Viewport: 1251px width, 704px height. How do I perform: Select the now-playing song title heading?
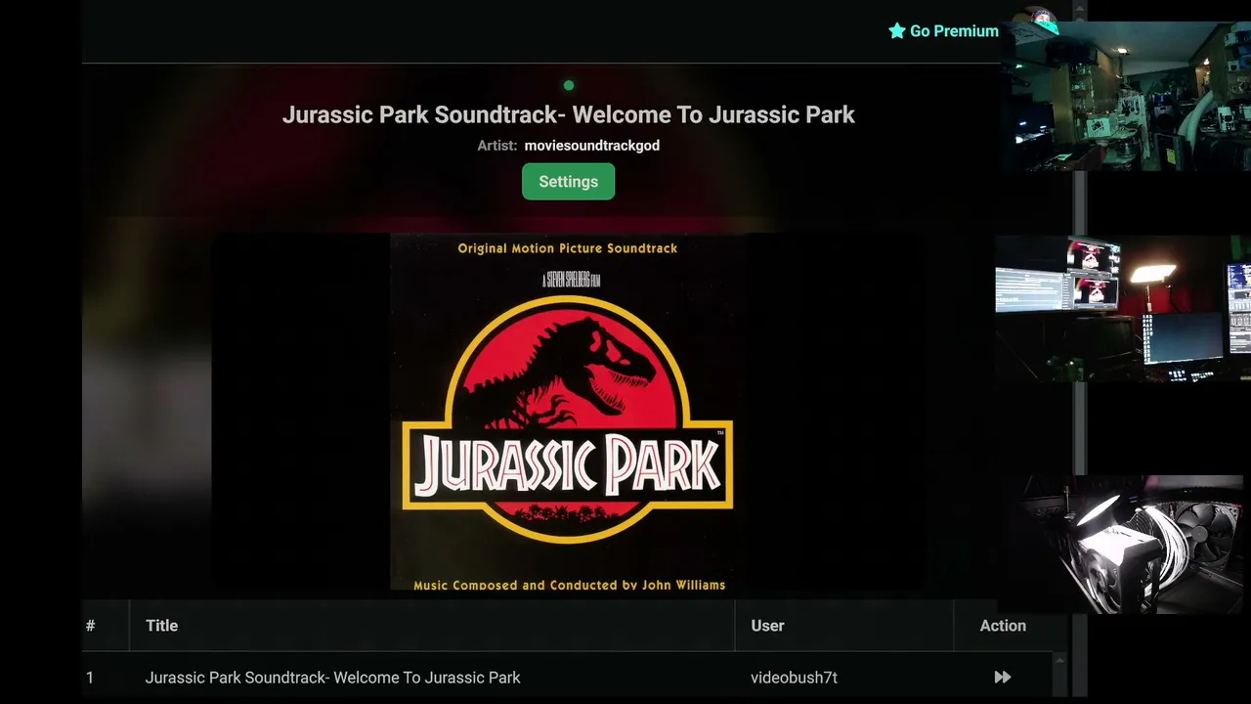point(568,114)
